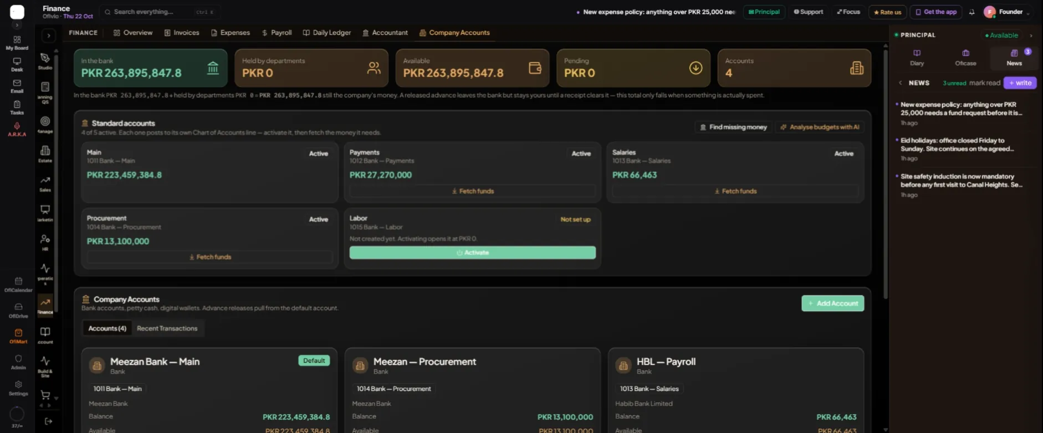The image size is (1043, 433).
Task: Click the notification bell icon
Action: 972,12
